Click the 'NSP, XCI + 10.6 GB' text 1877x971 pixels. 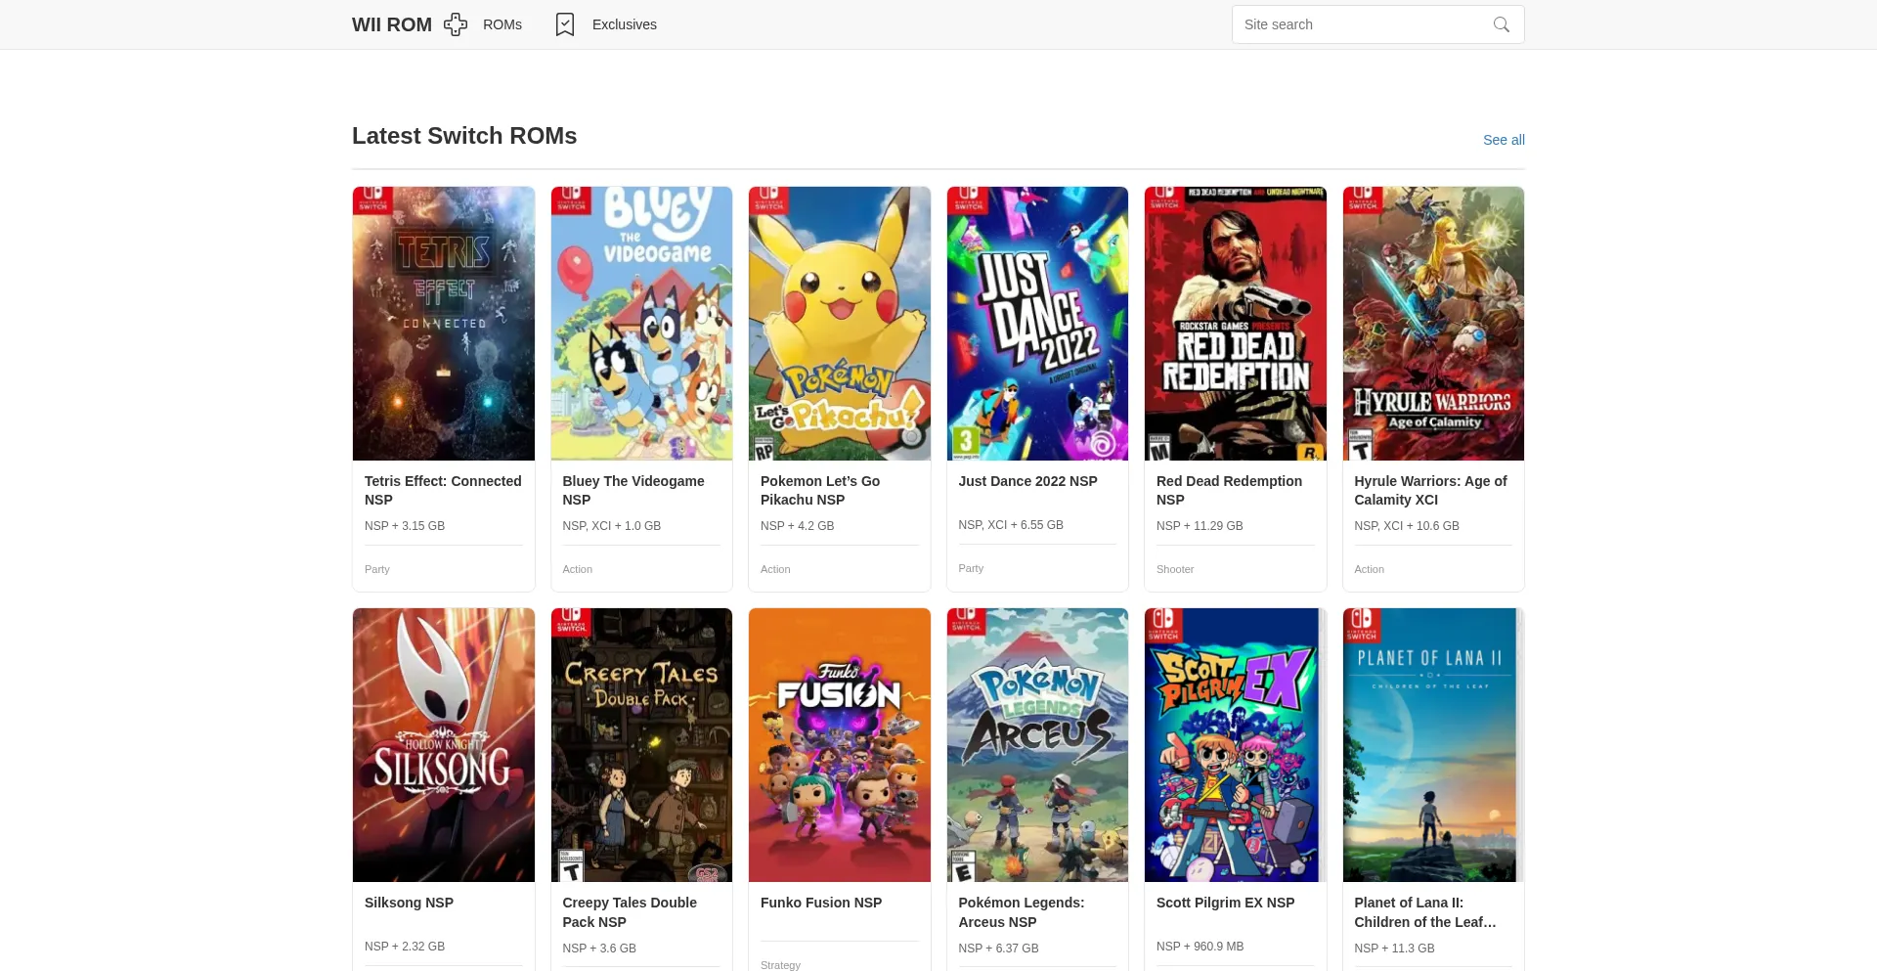1407,526
